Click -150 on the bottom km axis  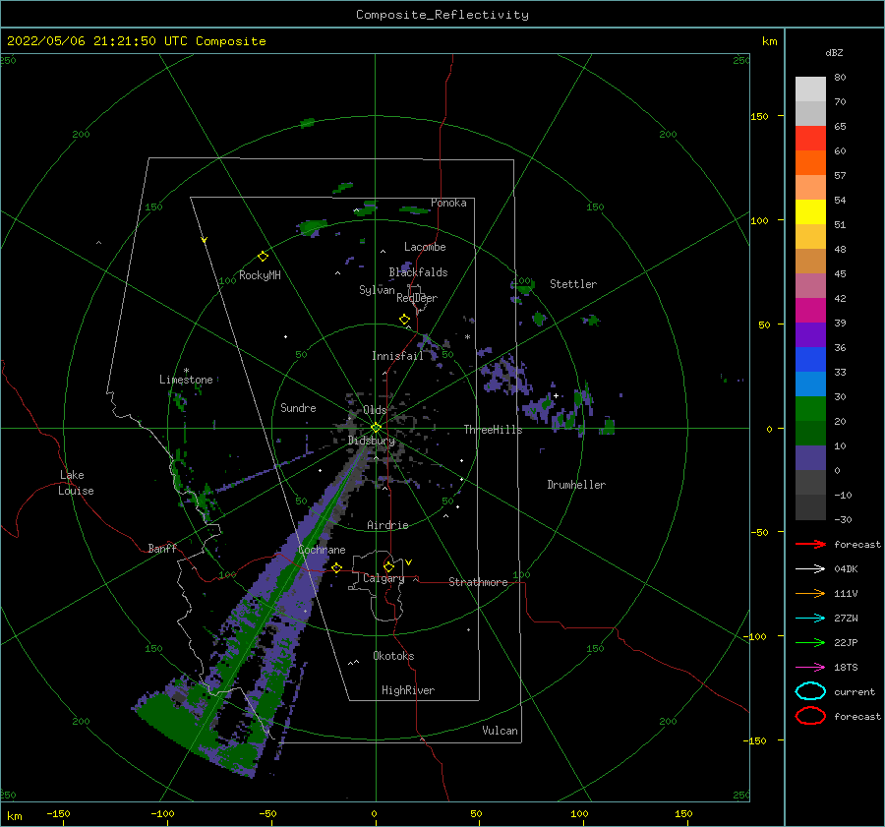tap(59, 813)
